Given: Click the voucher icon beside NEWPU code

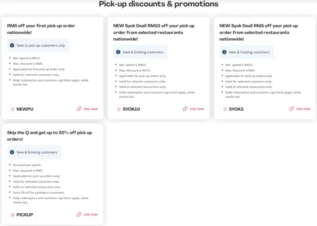Looking at the screenshot, I should click(13, 109).
